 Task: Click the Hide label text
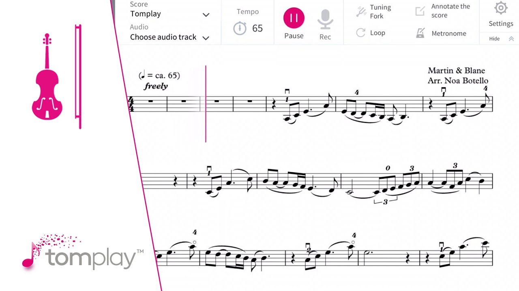point(494,39)
